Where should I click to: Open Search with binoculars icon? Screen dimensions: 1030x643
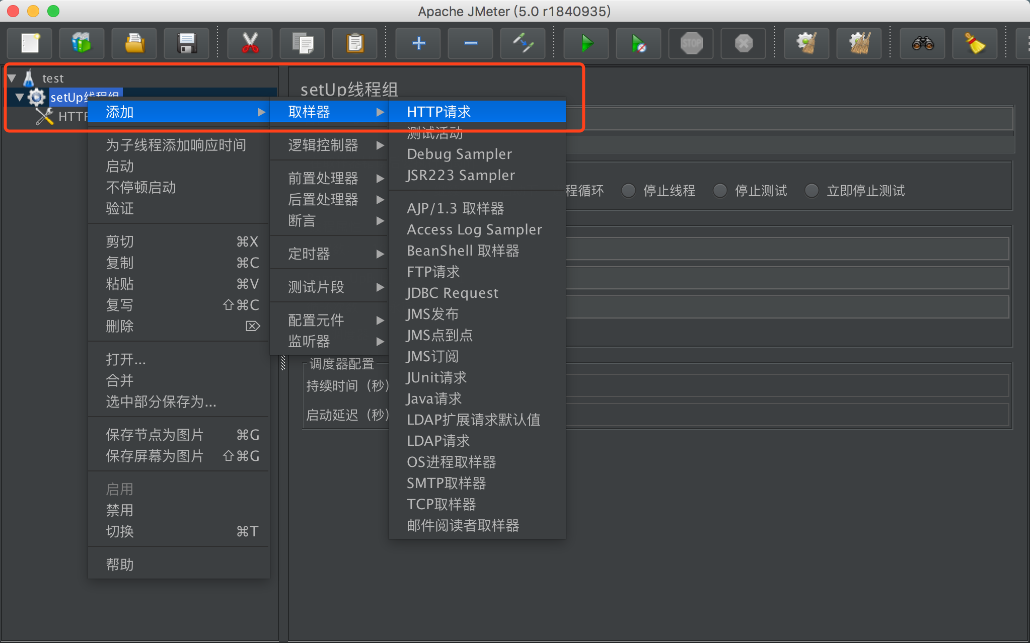tap(923, 43)
